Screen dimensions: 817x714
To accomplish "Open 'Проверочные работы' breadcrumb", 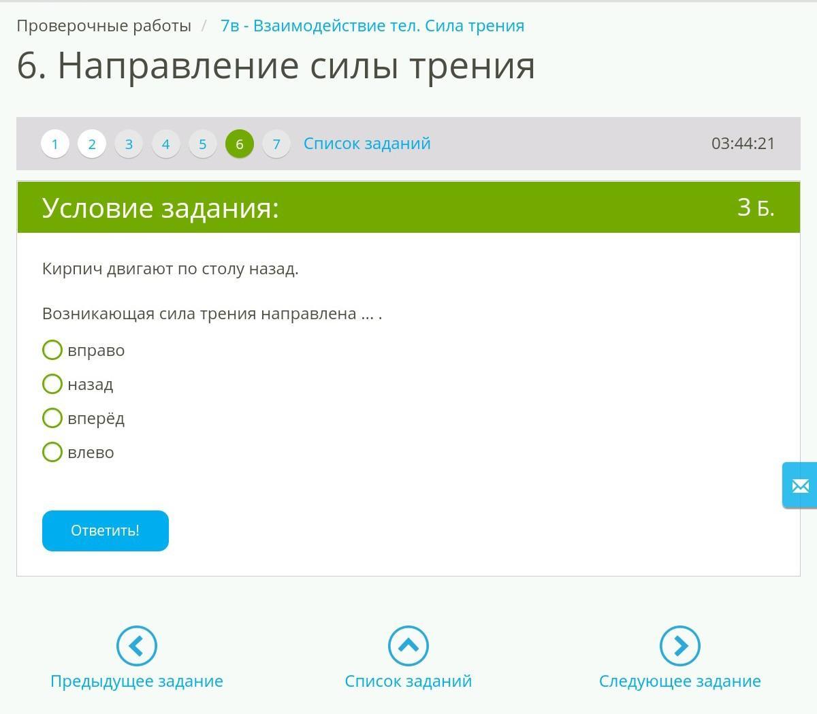I will (x=104, y=26).
